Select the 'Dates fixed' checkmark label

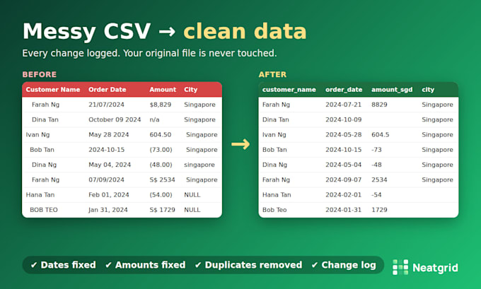[63, 265]
